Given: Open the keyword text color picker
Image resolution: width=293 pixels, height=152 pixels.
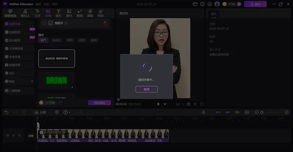Looking at the screenshot, I should coord(105,23).
